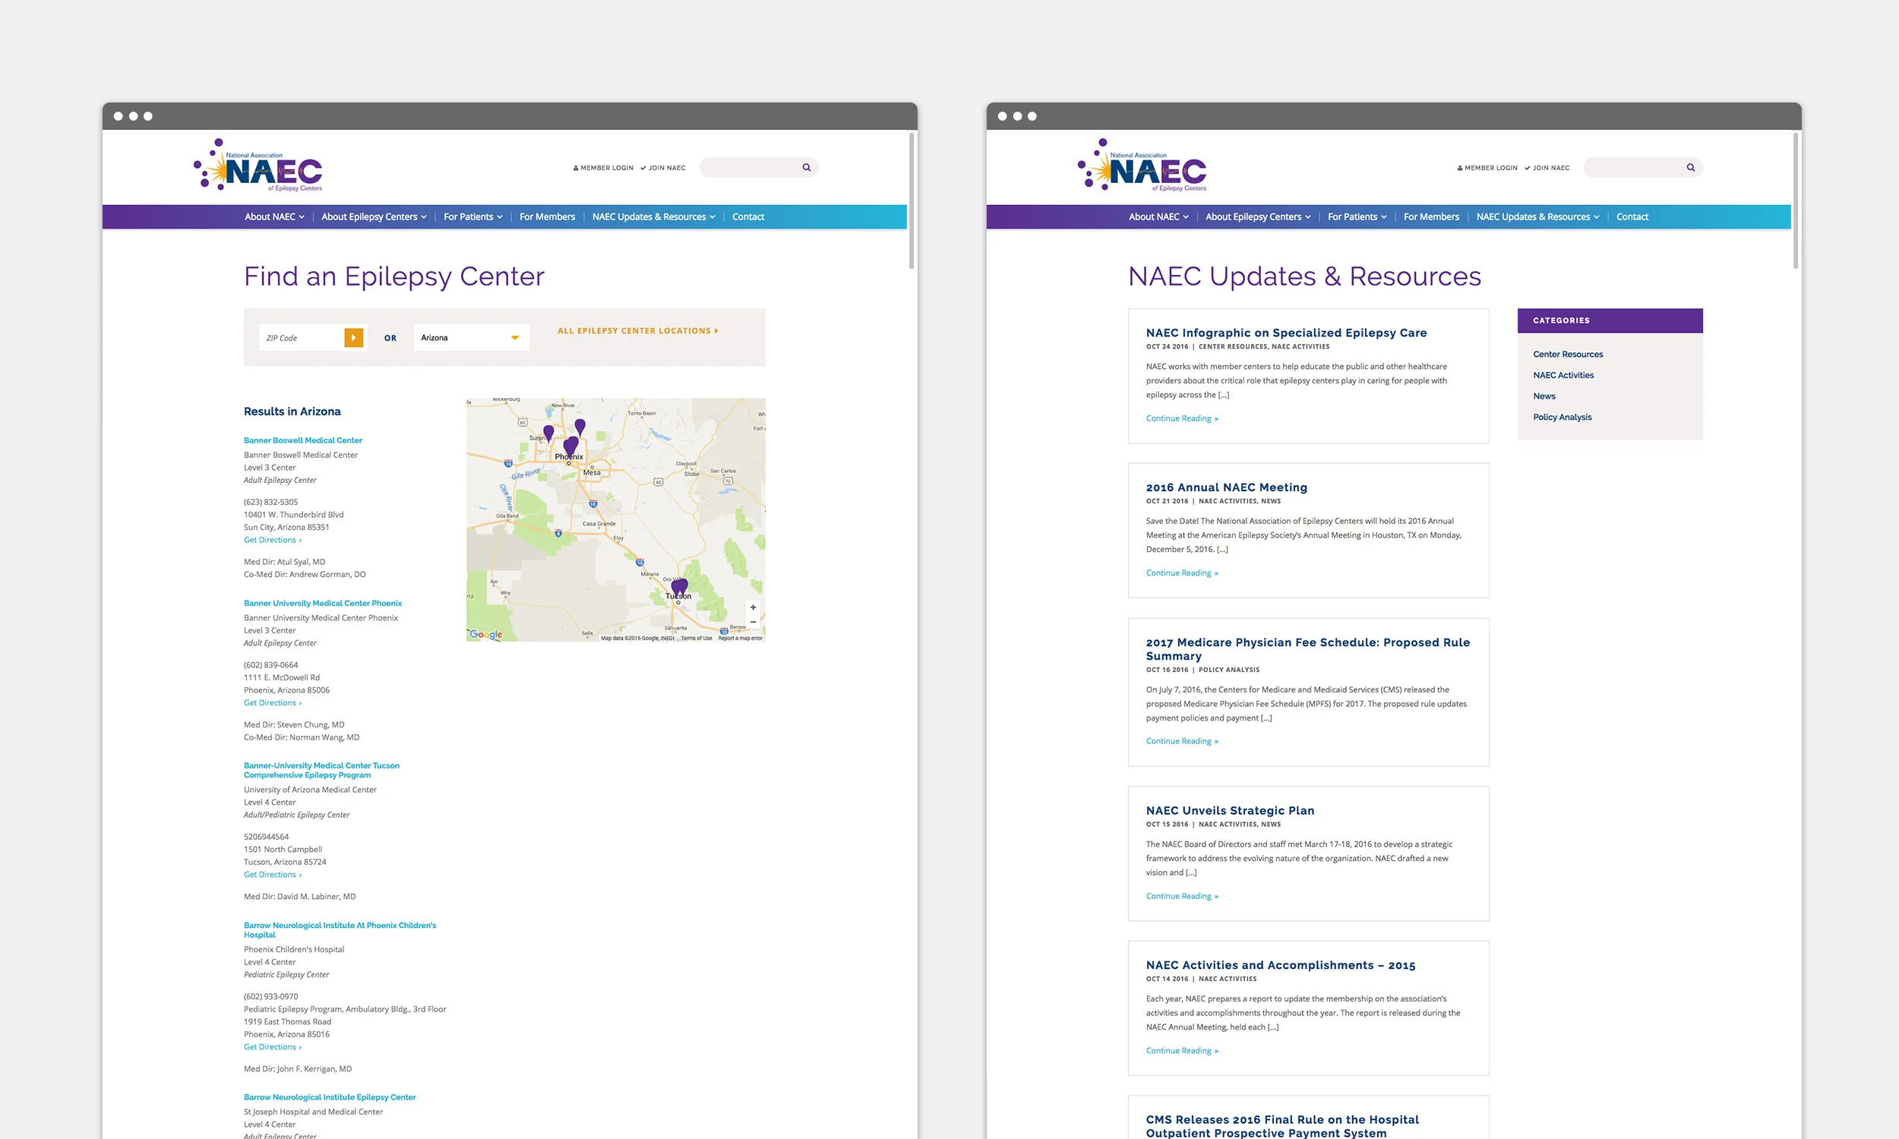Open NAEC Unveils Strategic Plan post

(x=1230, y=810)
